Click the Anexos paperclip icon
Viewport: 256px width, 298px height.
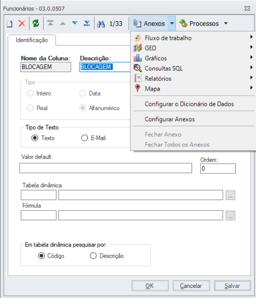(x=137, y=23)
